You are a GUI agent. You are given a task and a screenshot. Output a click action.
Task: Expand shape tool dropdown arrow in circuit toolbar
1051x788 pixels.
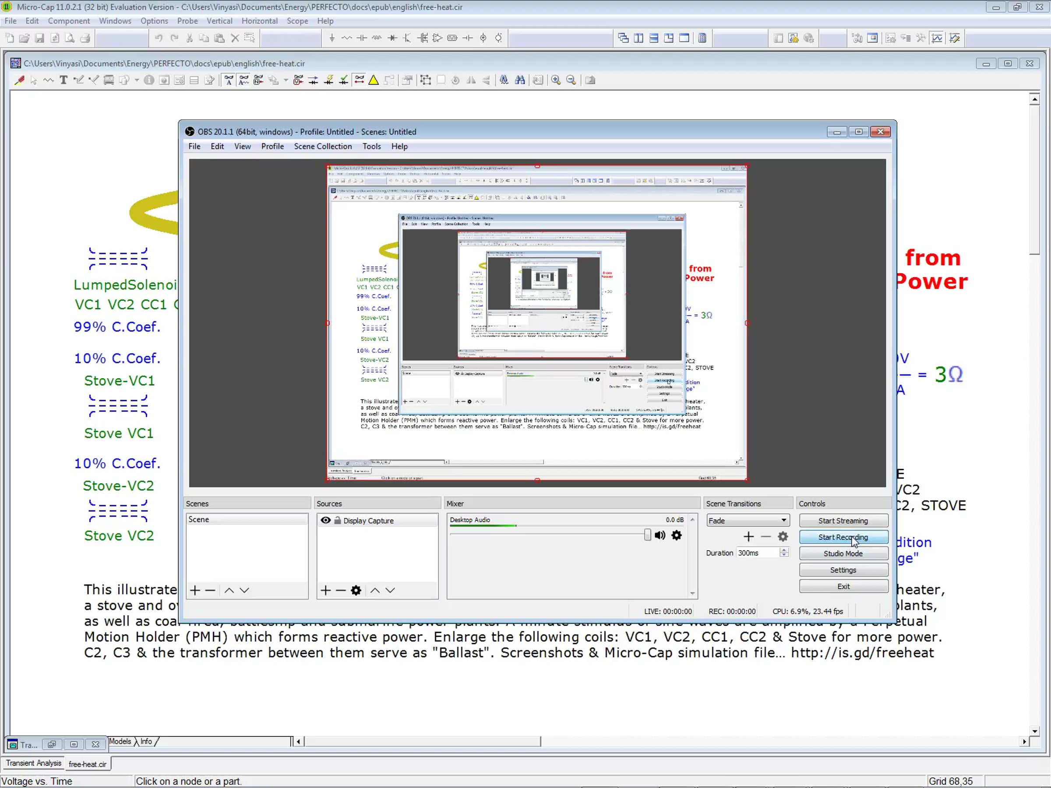click(137, 80)
